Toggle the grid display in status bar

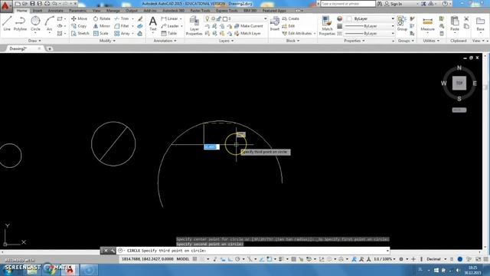195,259
